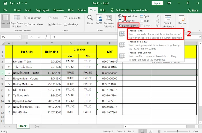The height and width of the screenshot is (133, 202).
Task: Open the Help tab
Action: point(103,10)
